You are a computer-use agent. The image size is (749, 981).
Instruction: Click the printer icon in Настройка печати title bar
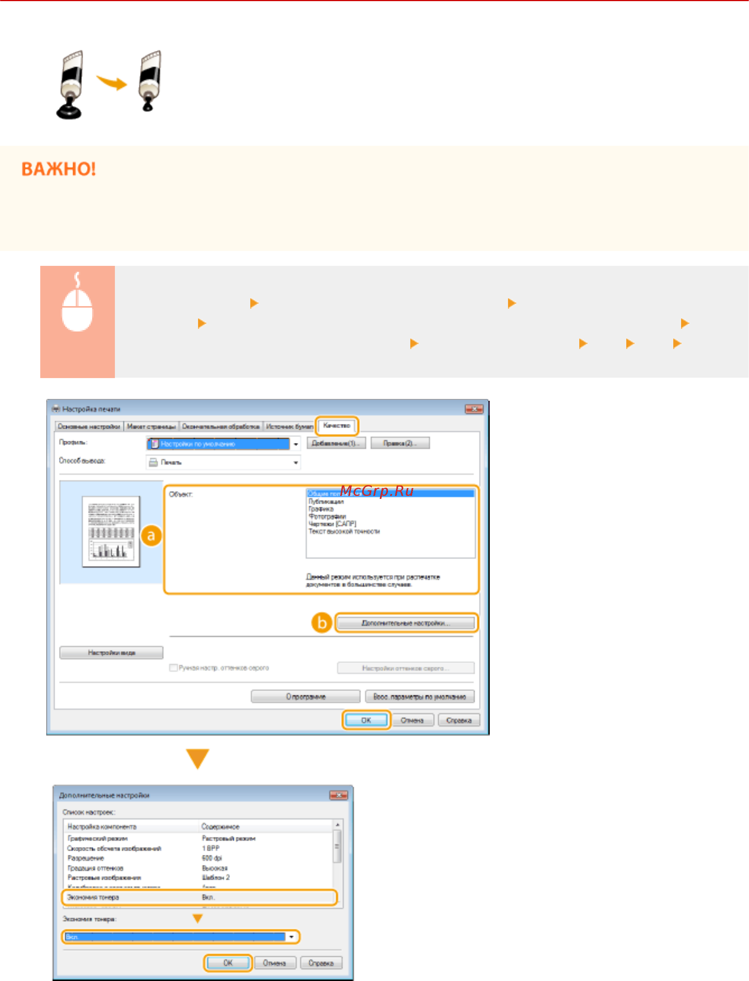(56, 409)
